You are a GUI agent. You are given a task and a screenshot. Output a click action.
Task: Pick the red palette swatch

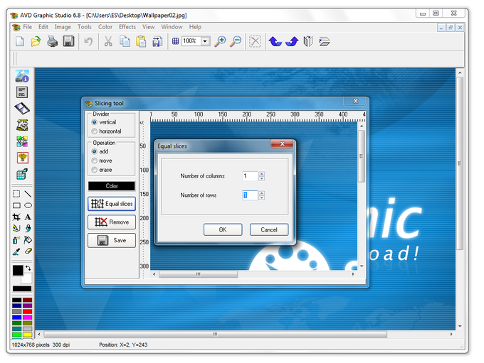(28, 312)
